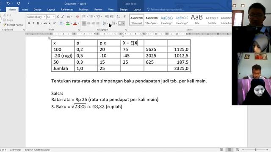The image size is (271, 152).
Task: Apply the No Spacing style
Action: [x=152, y=20]
